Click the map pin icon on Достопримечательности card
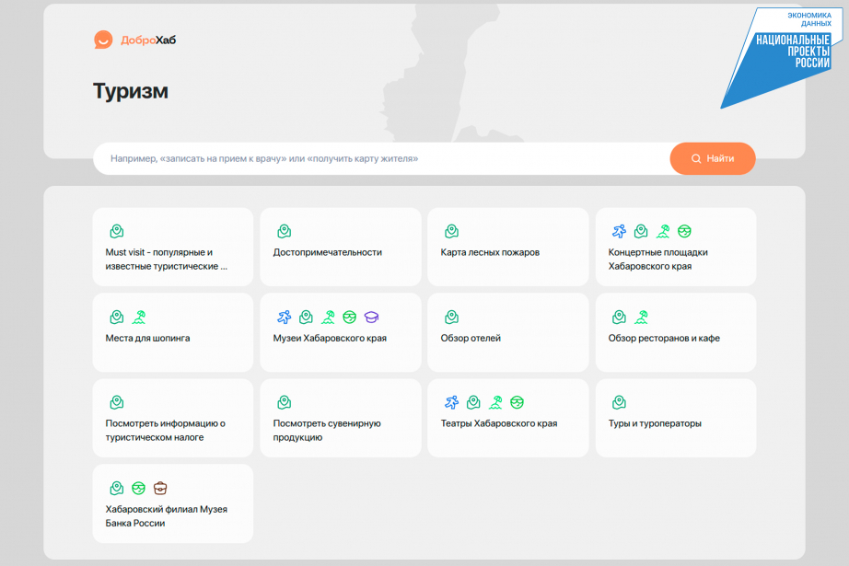Viewport: 849px width, 566px height. point(285,232)
